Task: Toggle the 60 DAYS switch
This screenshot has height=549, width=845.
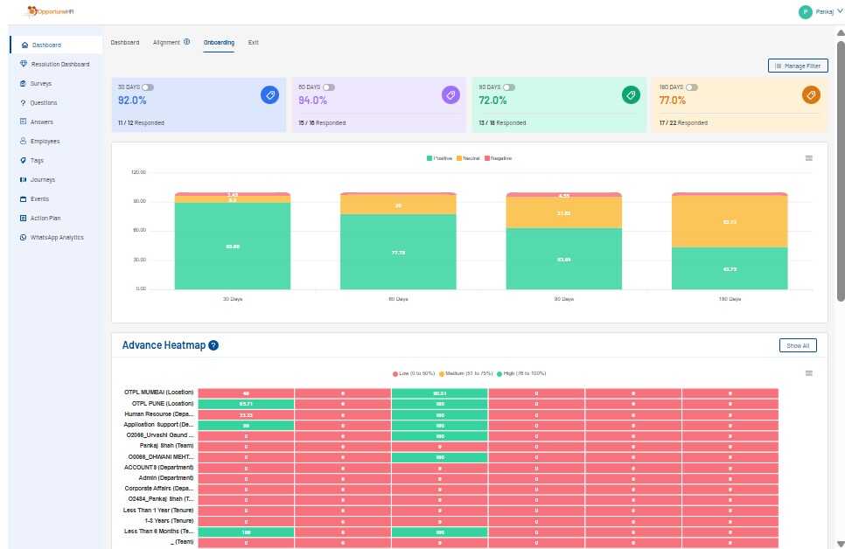Action: 329,87
